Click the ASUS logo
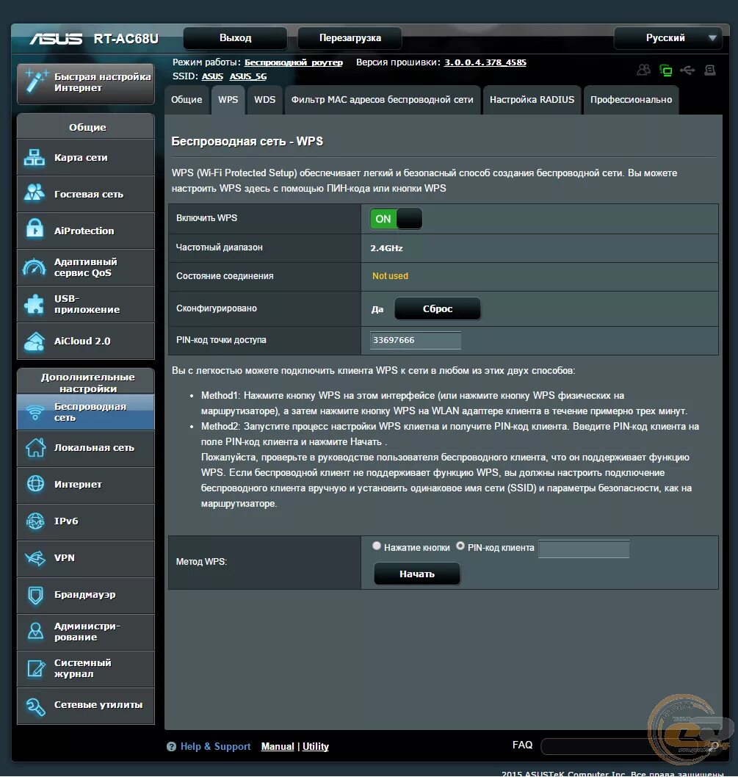This screenshot has height=777, width=738. 56,39
